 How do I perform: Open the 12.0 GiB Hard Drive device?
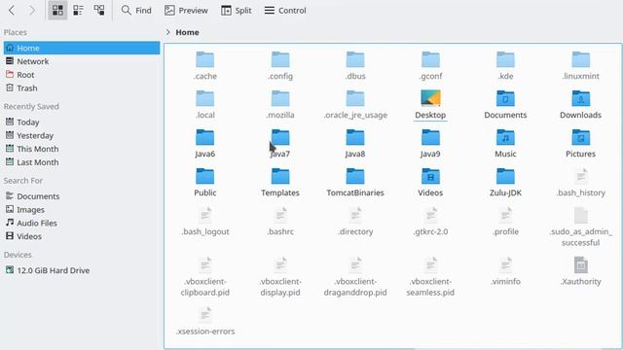click(82, 270)
